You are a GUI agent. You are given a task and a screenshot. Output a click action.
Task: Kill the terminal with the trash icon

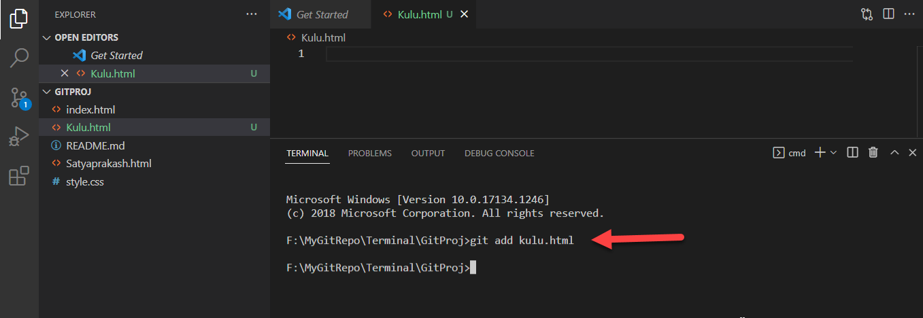coord(873,153)
